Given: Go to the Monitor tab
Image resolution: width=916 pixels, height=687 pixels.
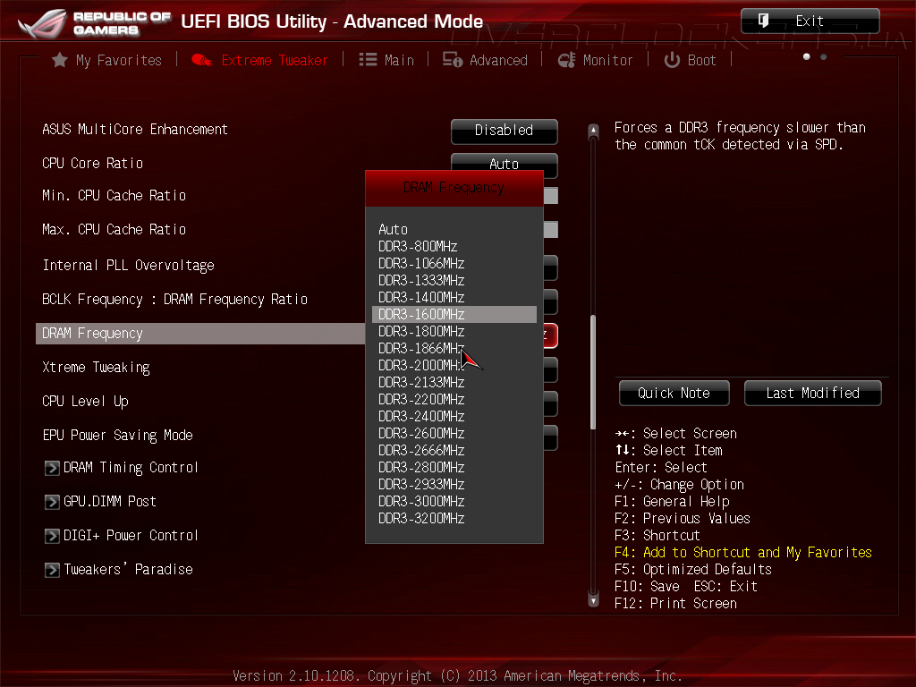Looking at the screenshot, I should pyautogui.click(x=595, y=60).
